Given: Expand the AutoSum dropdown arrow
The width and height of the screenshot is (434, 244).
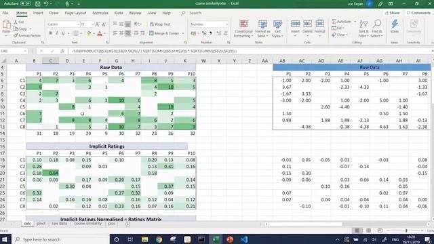Looking at the screenshot, I should pos(355,22).
